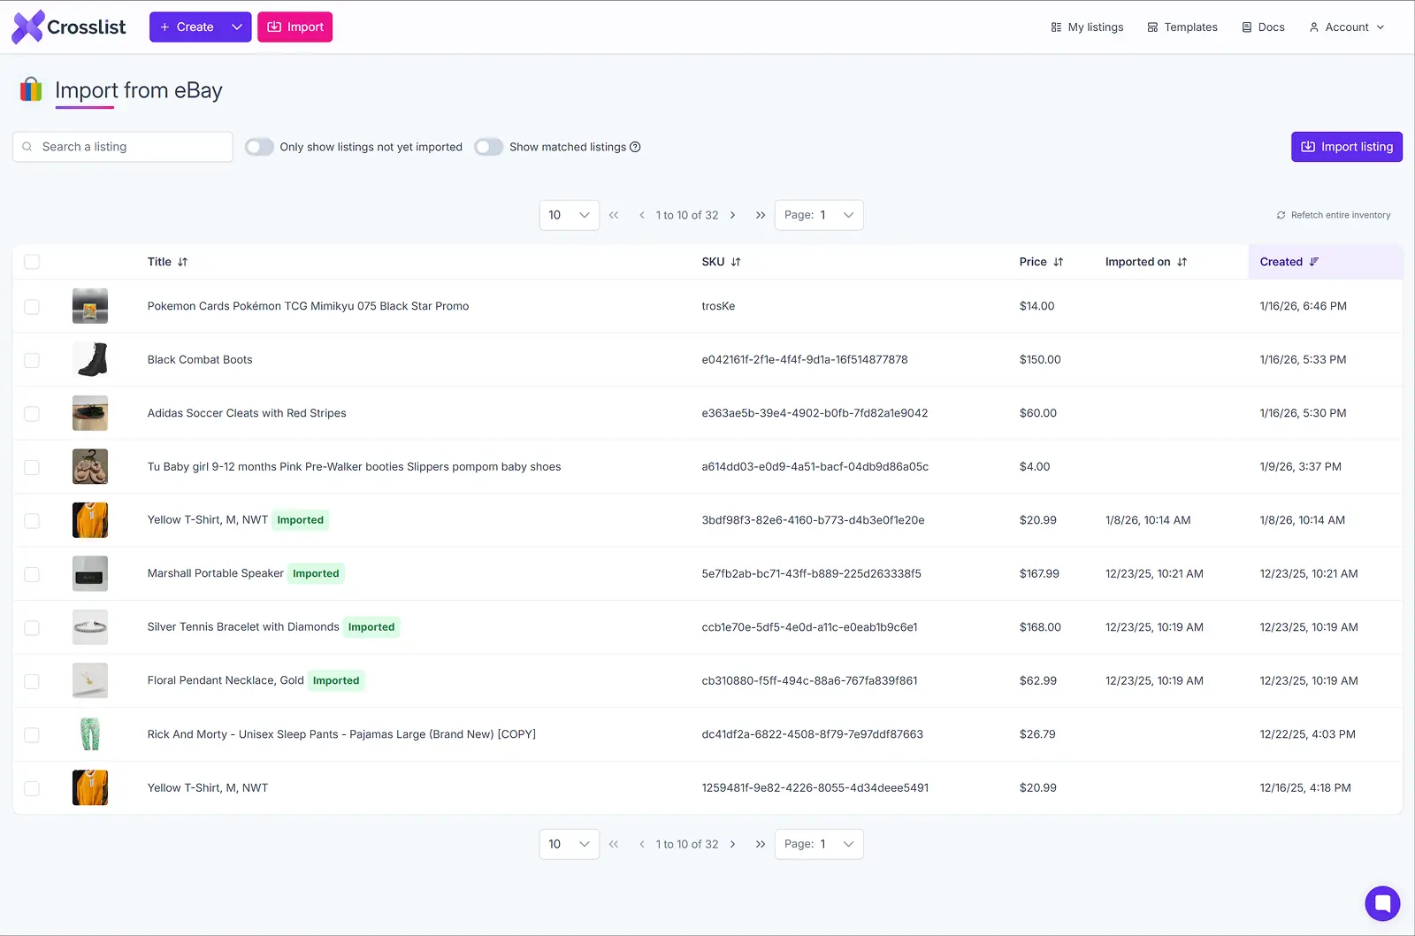
Task: Open top Page: 1 selector
Action: [x=819, y=215]
